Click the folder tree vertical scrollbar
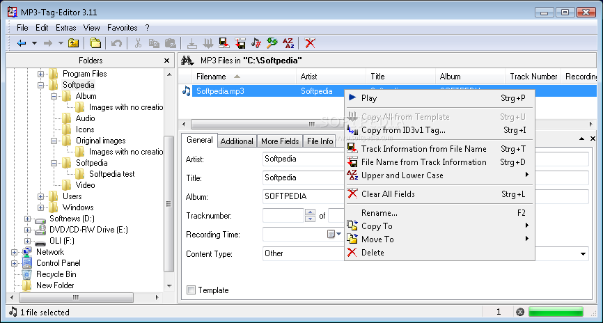This screenshot has width=603, height=323. [x=169, y=204]
